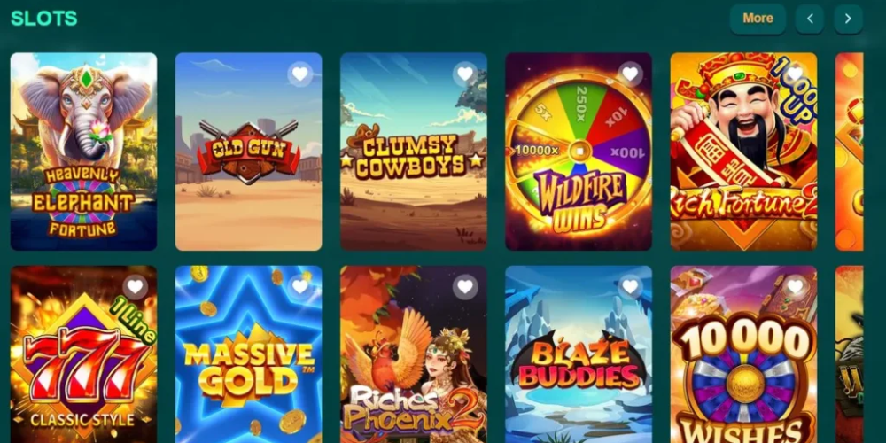Launch the Old Gun slot thumbnail
This screenshot has height=443, width=886.
[x=249, y=152]
